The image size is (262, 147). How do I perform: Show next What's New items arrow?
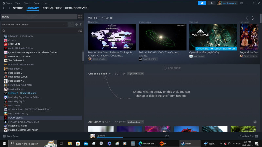click(253, 18)
